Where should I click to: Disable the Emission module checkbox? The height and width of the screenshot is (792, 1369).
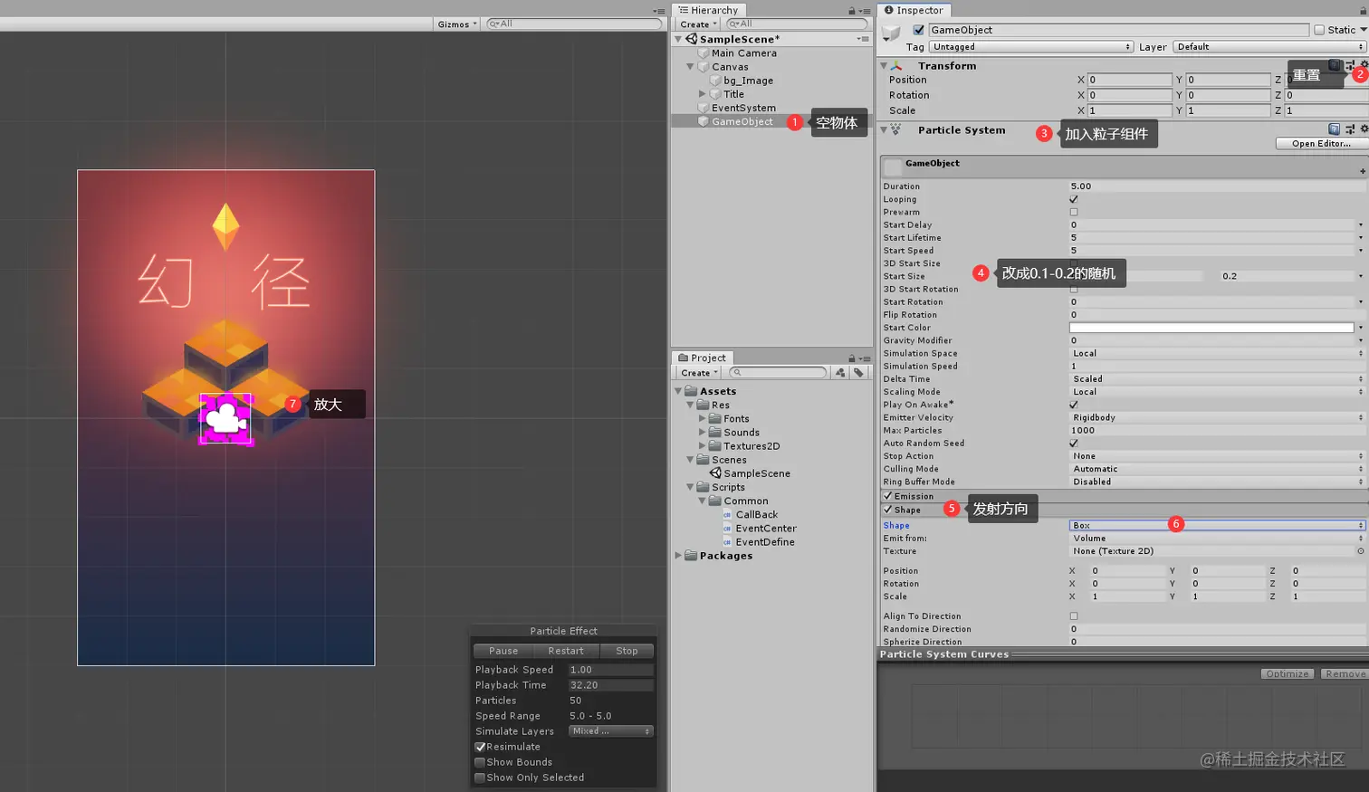pyautogui.click(x=888, y=496)
